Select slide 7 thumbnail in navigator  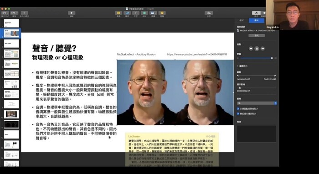point(11,84)
